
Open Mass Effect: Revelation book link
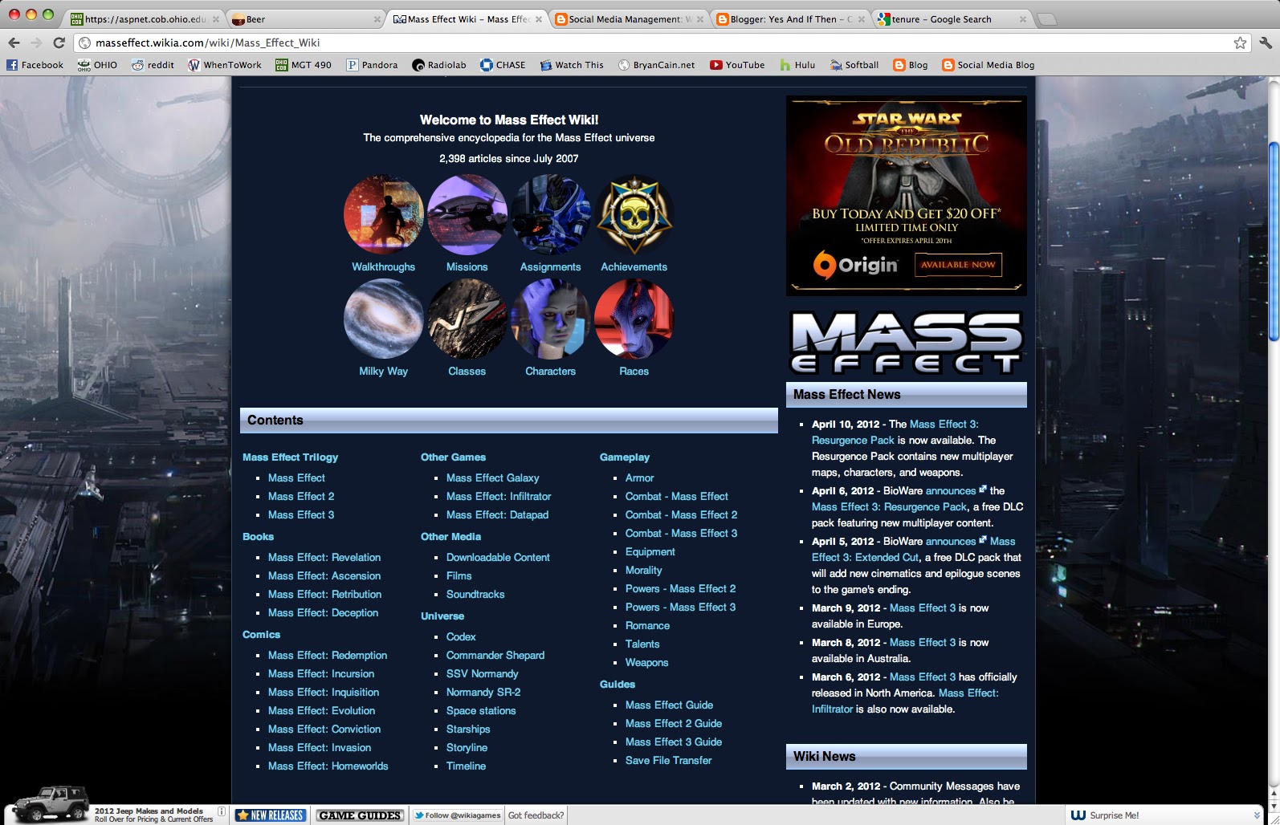[x=324, y=557]
